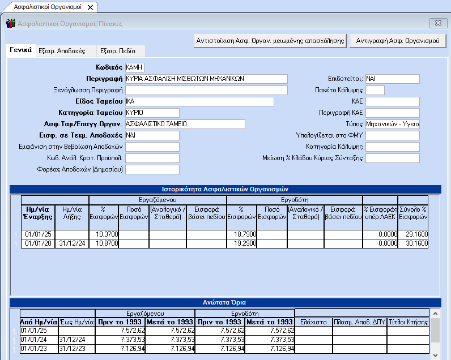Open Εισφ. σε Τεκμ. Αποδοχές field

pos(152,135)
